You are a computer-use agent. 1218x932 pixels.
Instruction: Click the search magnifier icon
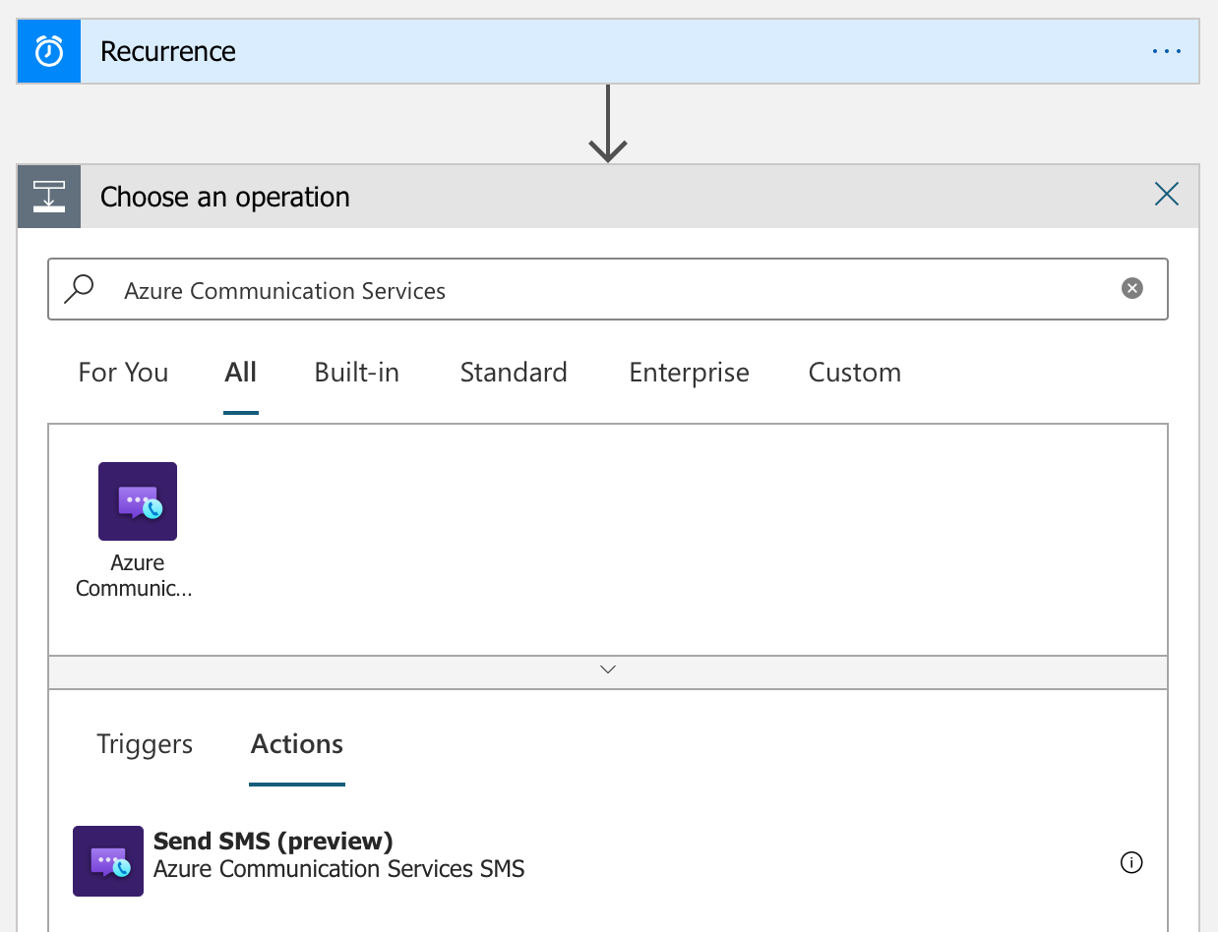[x=79, y=288]
